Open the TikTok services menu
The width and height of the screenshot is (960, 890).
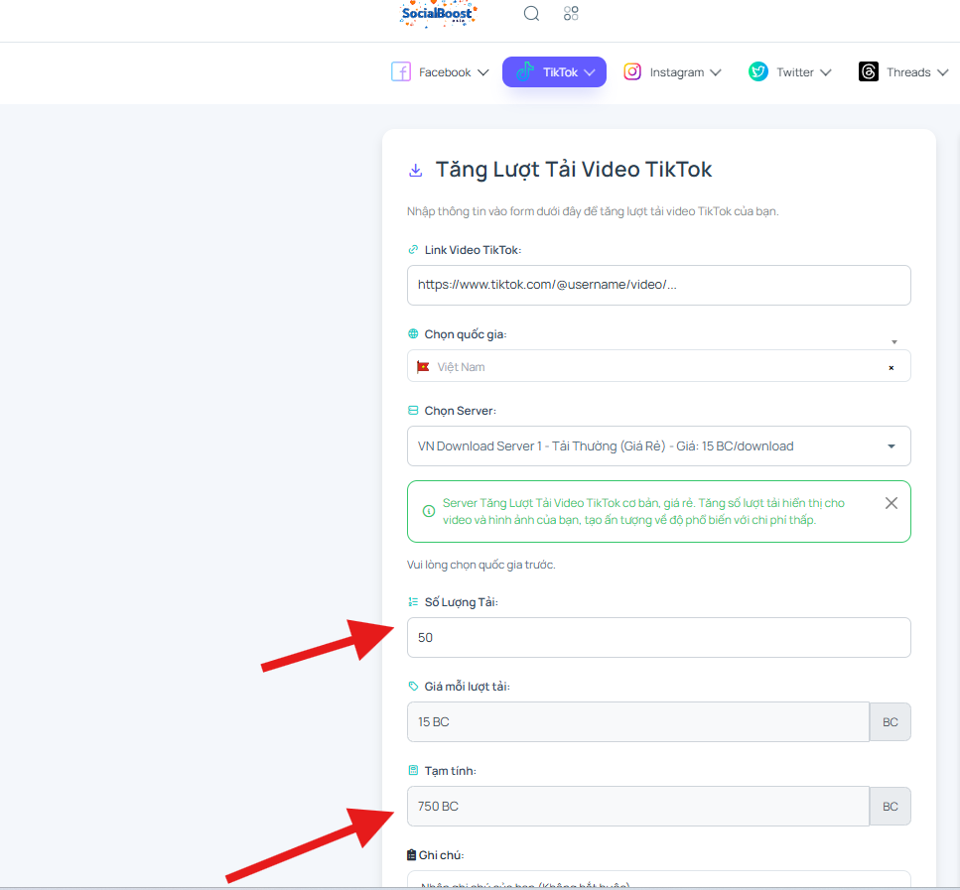(554, 72)
